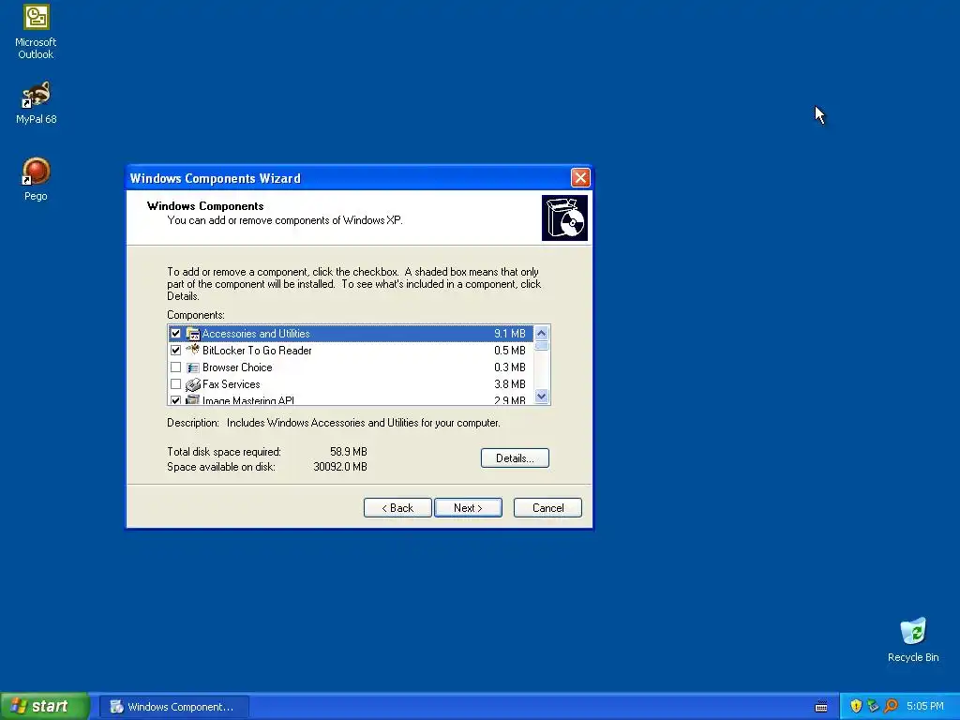
Task: Click the 9.1 MB size value
Action: 509,334
